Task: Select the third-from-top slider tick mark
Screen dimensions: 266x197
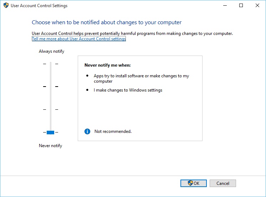Action: tap(50, 109)
